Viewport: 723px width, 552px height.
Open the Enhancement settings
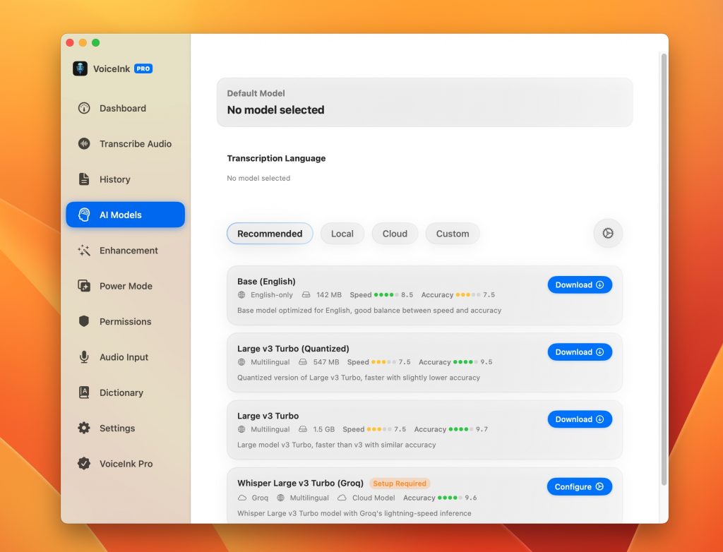[x=125, y=250]
